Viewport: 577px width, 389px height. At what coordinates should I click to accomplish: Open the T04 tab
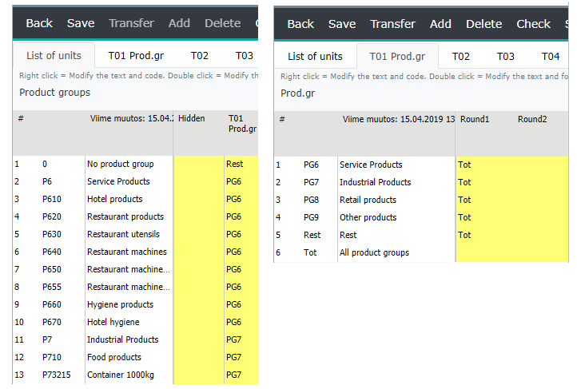tap(550, 56)
